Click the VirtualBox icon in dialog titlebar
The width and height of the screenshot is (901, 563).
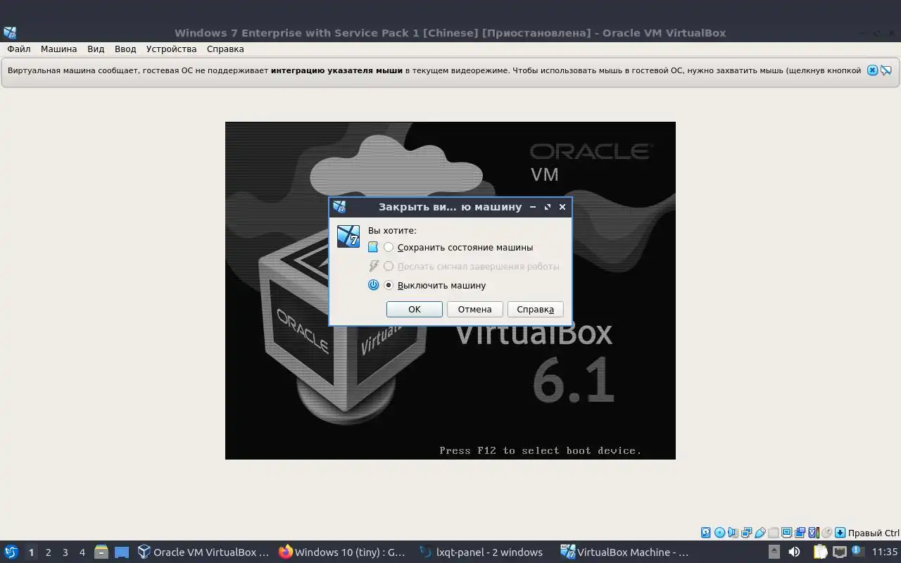(339, 207)
